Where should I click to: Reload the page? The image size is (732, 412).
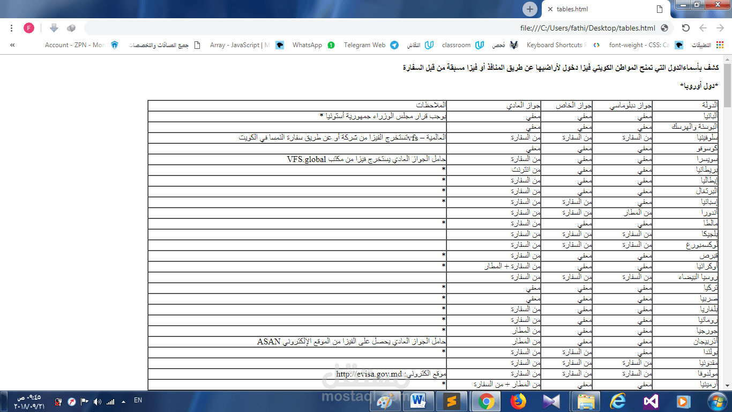tap(685, 28)
